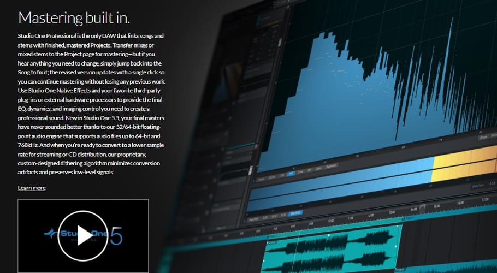Click the text line starting "artifacts and preserves low-level signals"
This screenshot has width=497, height=273.
tap(66, 173)
